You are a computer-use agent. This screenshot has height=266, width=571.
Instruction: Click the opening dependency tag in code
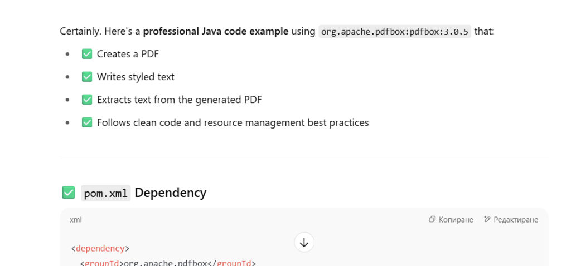(100, 249)
